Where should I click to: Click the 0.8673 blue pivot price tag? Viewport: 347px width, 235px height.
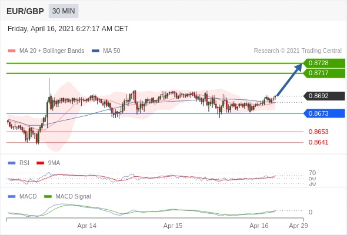point(324,113)
